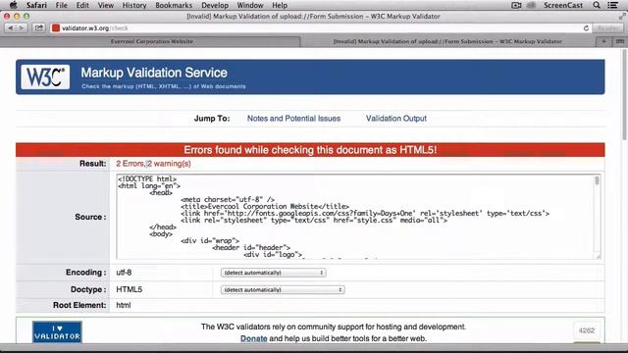Go forward with Safari forward arrow
The image size is (628, 353).
(x=22, y=28)
